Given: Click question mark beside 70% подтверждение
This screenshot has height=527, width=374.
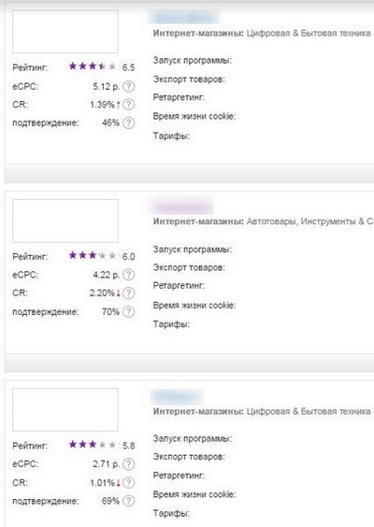Looking at the screenshot, I should (128, 312).
